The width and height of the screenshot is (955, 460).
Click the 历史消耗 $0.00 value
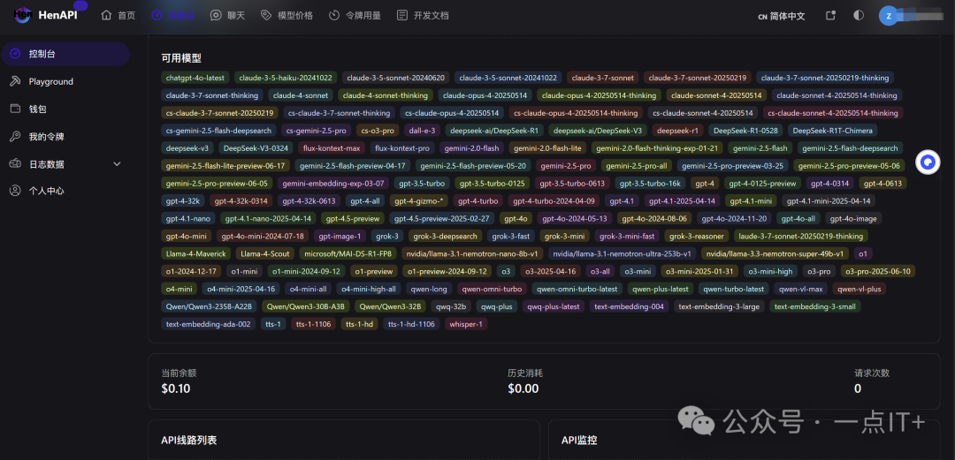click(523, 388)
